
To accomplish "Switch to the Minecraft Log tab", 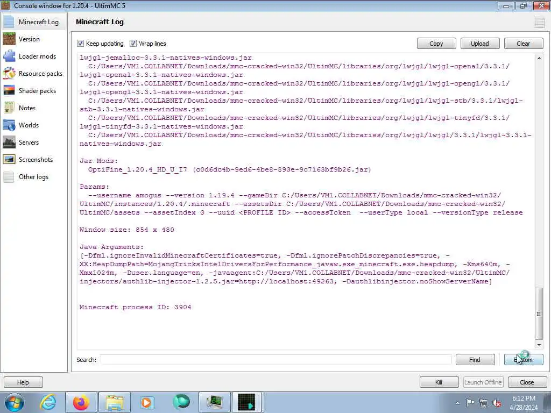I will (34, 22).
